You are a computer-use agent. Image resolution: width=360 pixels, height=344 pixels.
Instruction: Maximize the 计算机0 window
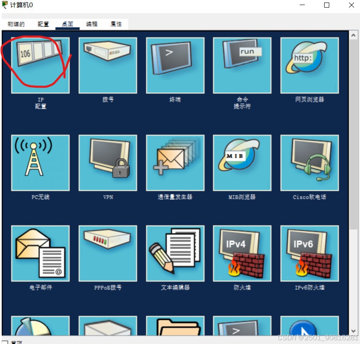point(326,5)
